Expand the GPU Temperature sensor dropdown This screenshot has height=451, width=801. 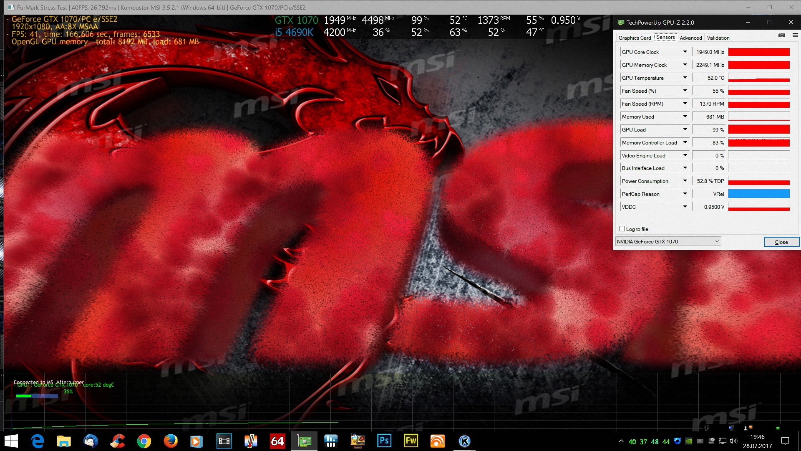coord(685,78)
